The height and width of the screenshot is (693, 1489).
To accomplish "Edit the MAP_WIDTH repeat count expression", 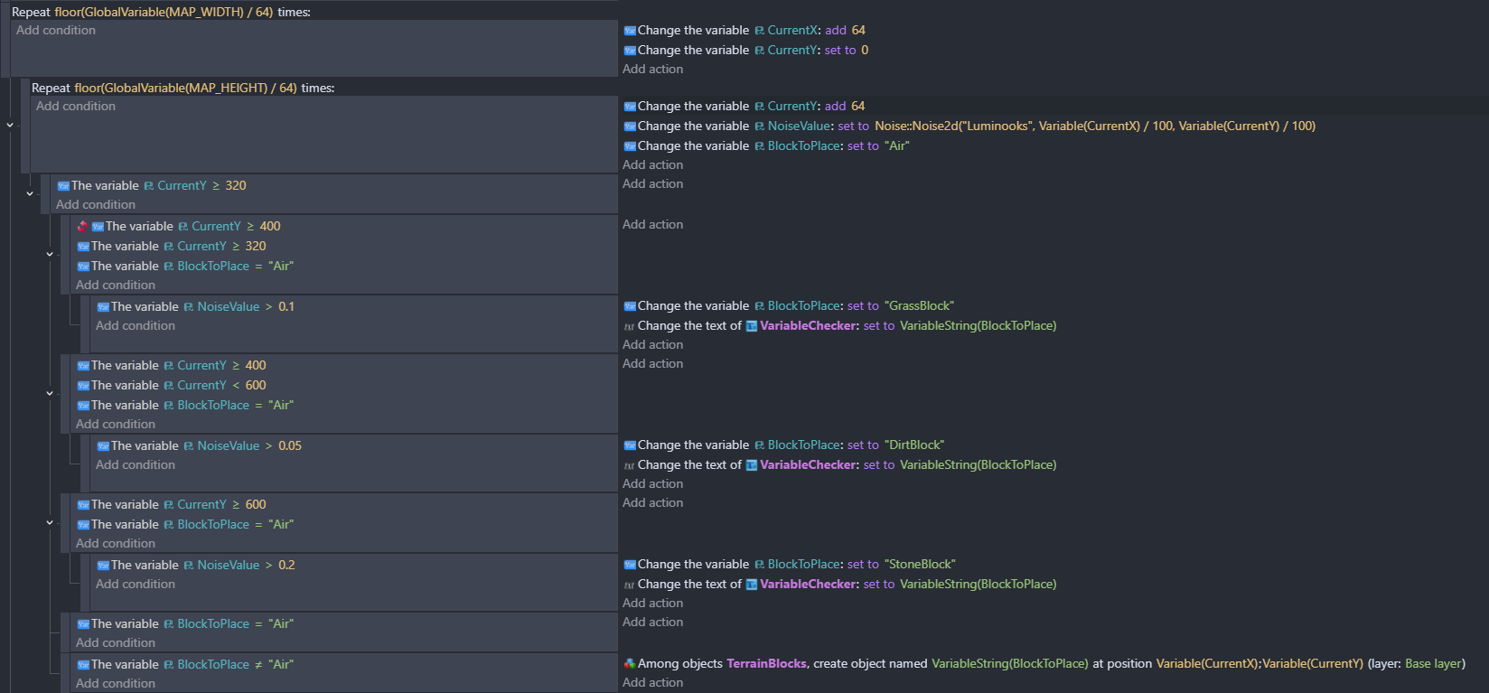I will [x=164, y=13].
